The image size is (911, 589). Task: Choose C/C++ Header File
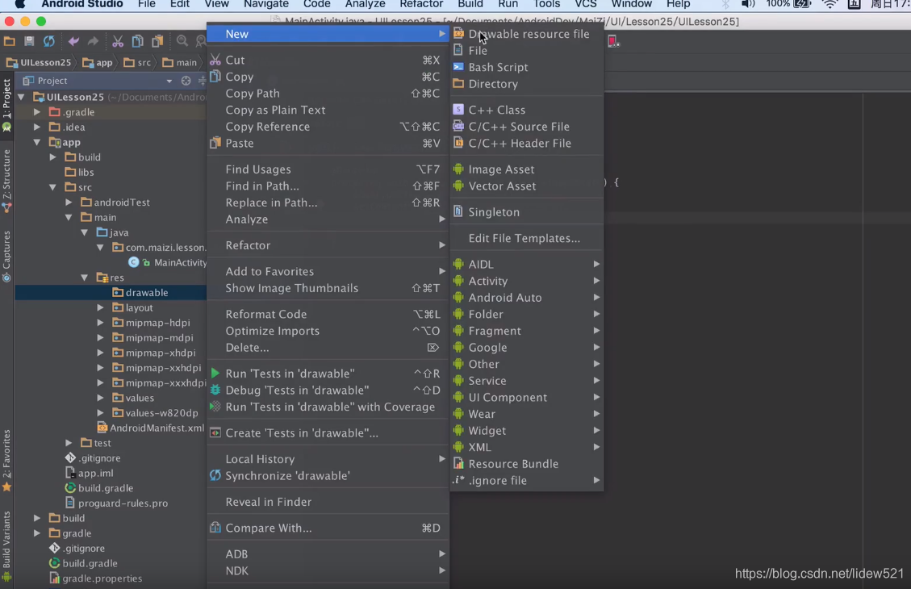point(526,143)
